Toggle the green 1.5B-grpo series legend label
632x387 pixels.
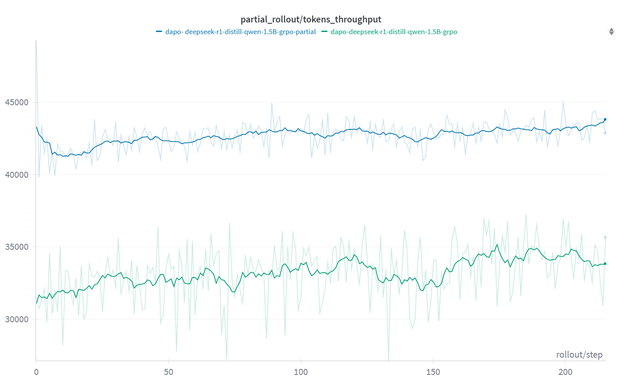(394, 32)
